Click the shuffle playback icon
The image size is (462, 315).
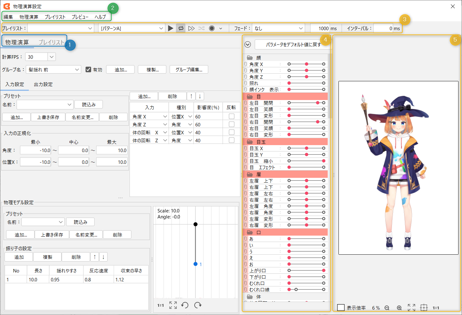[x=201, y=28]
